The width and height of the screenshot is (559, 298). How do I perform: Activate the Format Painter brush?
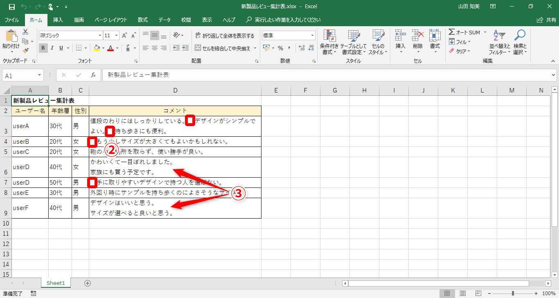(25, 51)
